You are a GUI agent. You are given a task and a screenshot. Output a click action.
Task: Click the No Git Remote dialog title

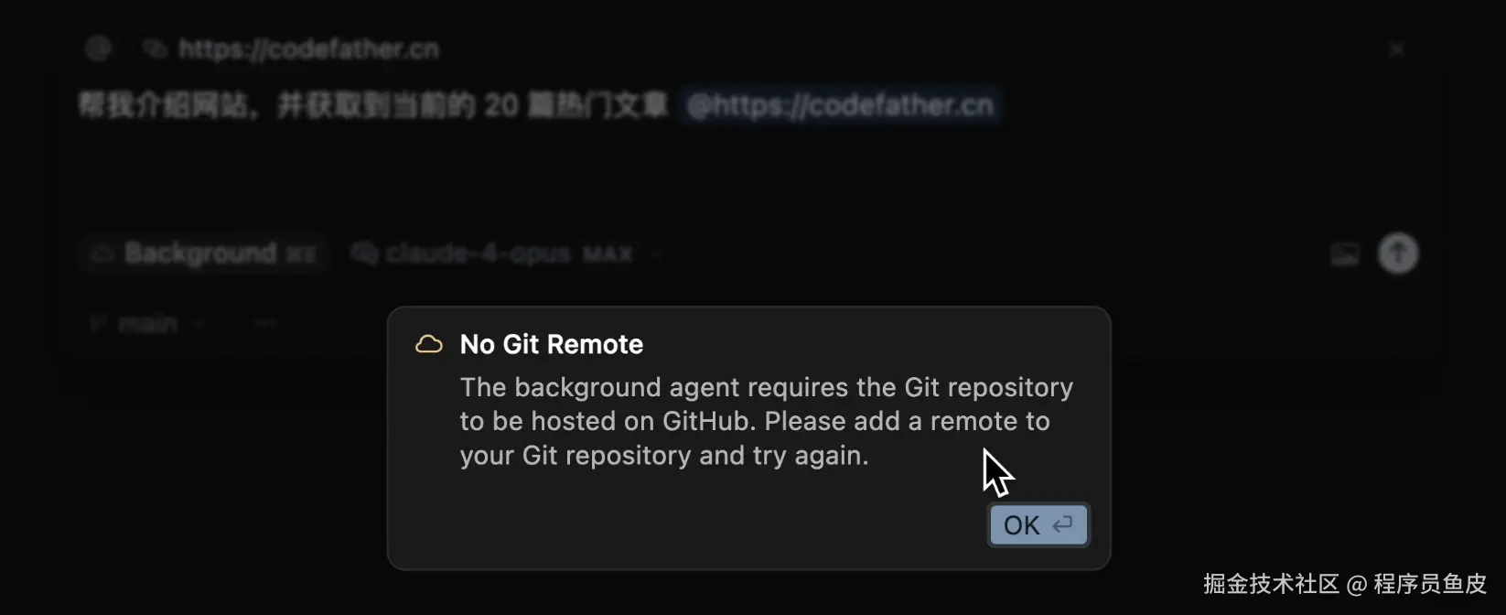click(x=552, y=344)
